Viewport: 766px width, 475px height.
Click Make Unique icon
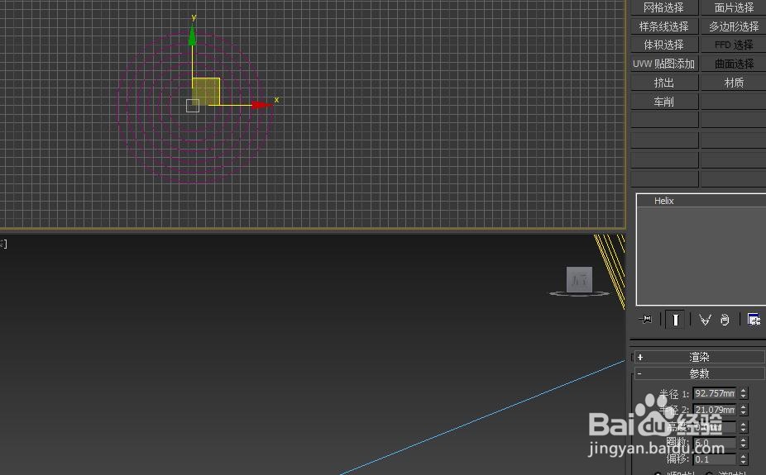705,320
